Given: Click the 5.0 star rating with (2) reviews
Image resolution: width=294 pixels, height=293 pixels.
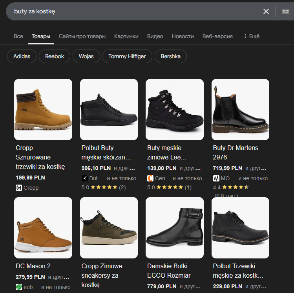Looking at the screenshot, I should (x=104, y=187).
